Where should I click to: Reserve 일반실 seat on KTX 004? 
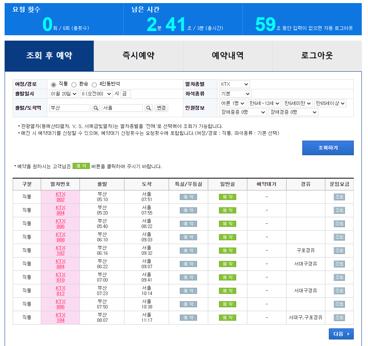(227, 210)
